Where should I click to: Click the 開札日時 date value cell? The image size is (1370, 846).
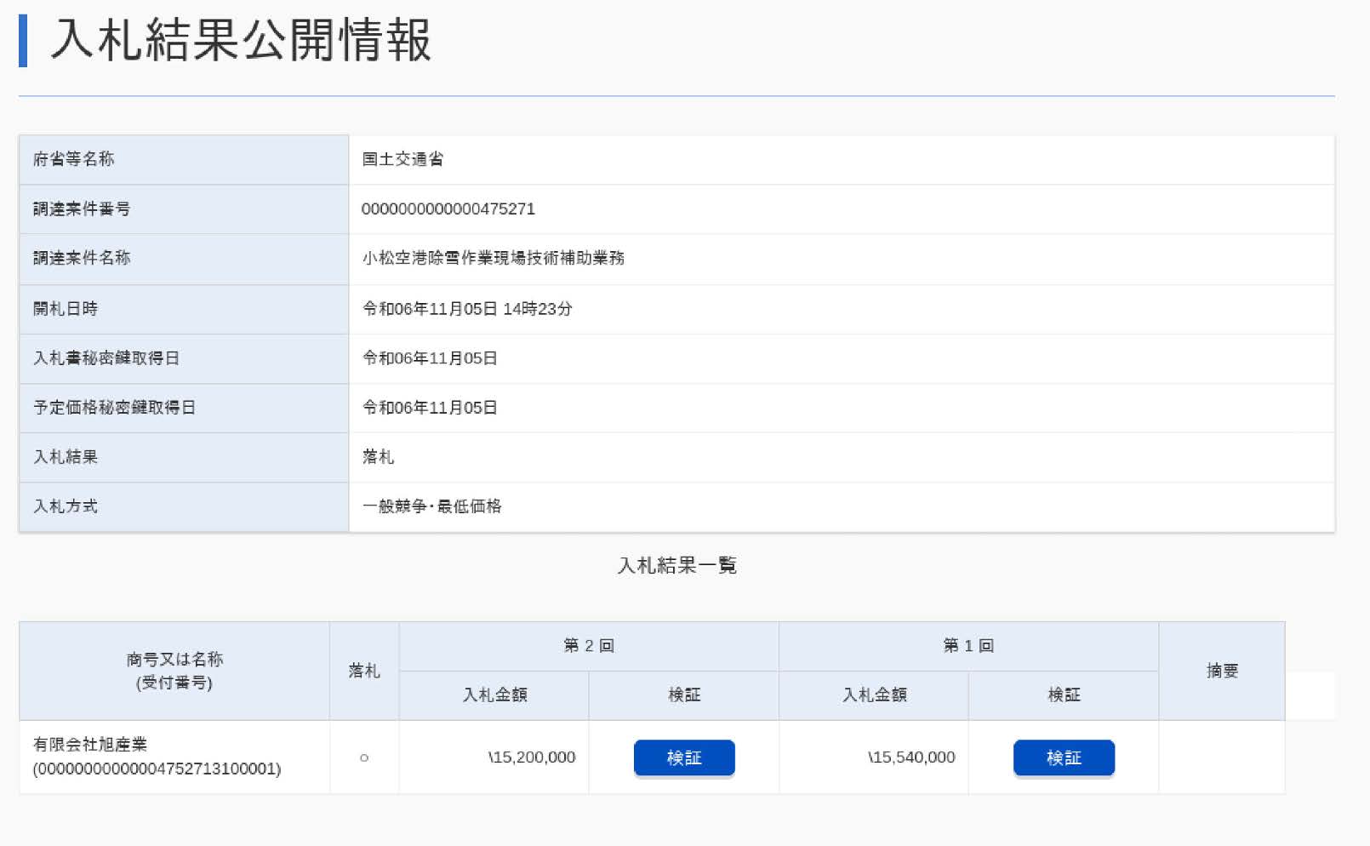tap(467, 309)
